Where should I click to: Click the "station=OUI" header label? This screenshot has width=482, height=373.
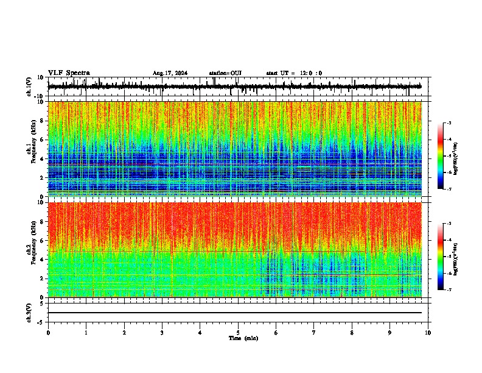[225, 73]
